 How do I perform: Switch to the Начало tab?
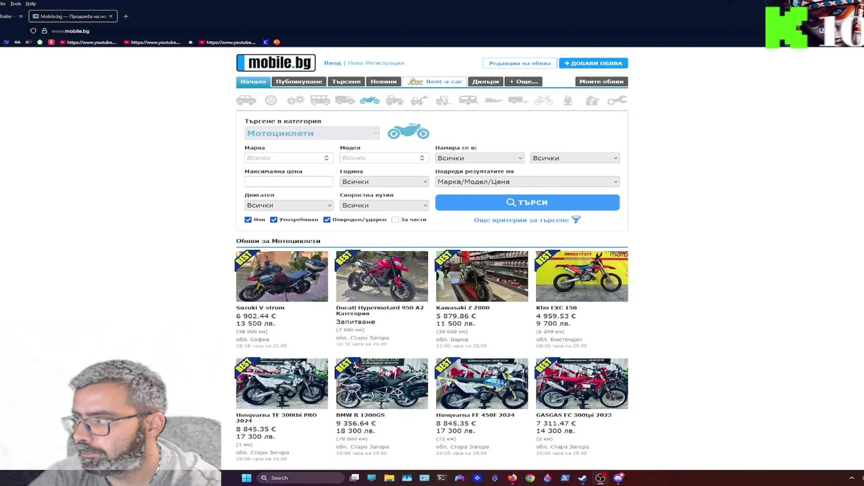253,82
